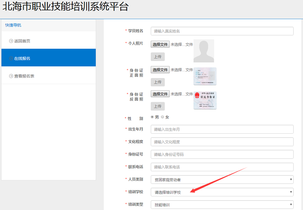
Task: Click the arrow icon beside 返回首页
Action: (x=11, y=41)
